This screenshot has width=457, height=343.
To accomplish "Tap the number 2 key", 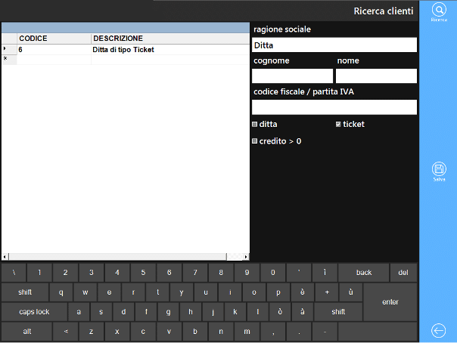I will 65,272.
